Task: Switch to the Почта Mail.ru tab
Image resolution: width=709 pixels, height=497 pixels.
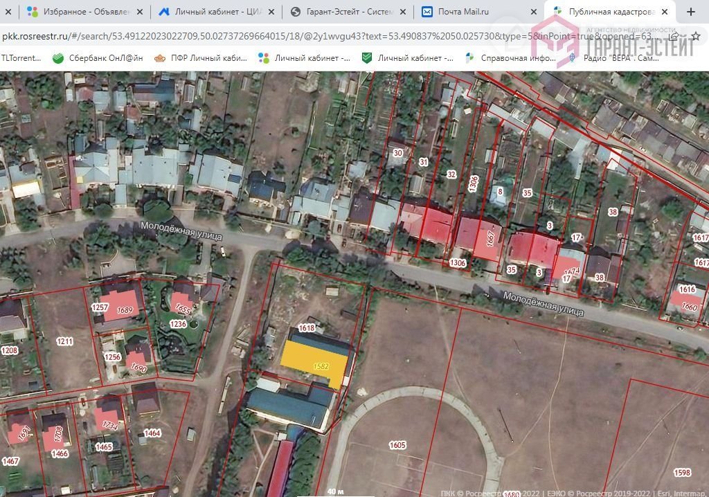Action: tap(478, 12)
